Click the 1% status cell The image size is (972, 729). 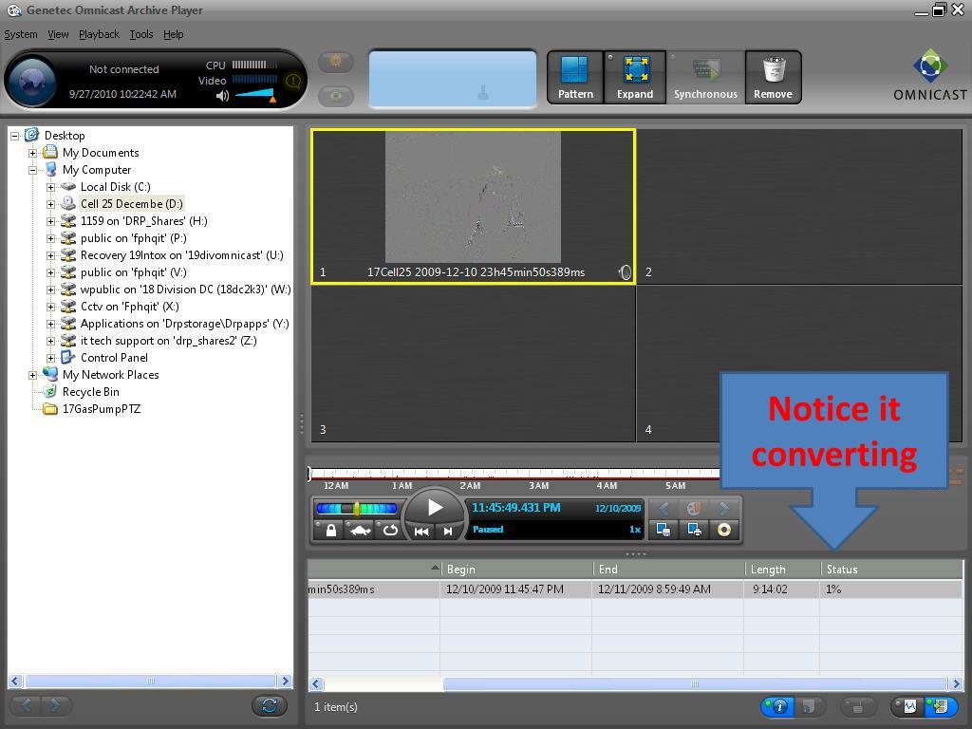tap(890, 589)
